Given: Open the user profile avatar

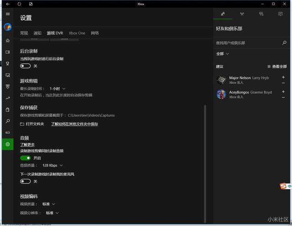Looking at the screenshot, I should (x=8, y=27).
